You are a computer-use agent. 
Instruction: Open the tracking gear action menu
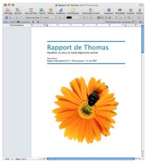[x=141, y=22]
